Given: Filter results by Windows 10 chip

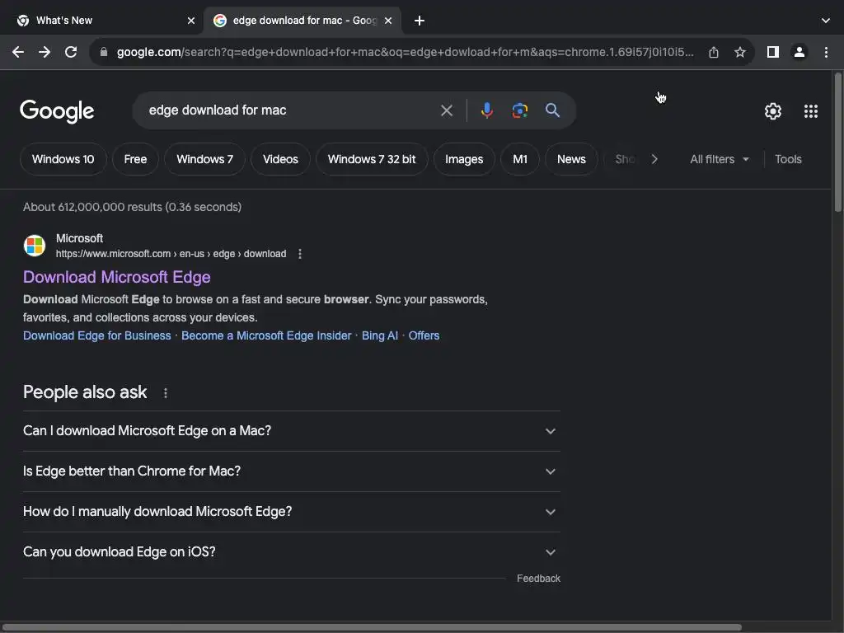Looking at the screenshot, I should point(63,159).
